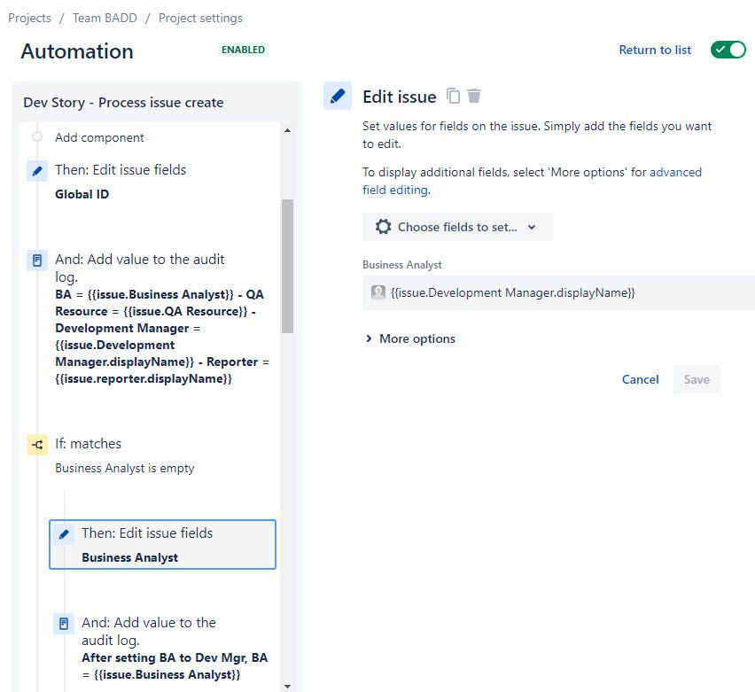The height and width of the screenshot is (692, 755).
Task: Open Team BADD breadcrumb link
Action: click(x=105, y=18)
